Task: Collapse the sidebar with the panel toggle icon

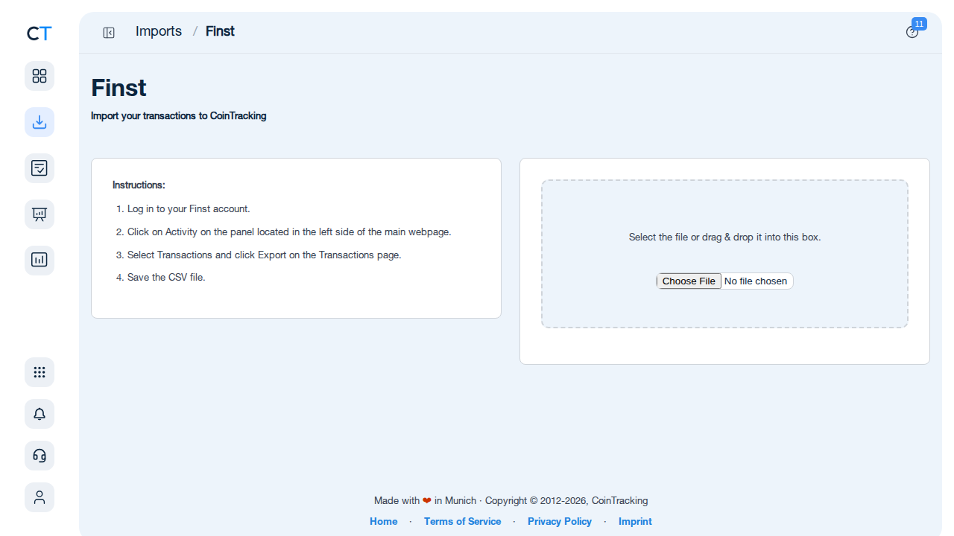Action: click(x=109, y=33)
